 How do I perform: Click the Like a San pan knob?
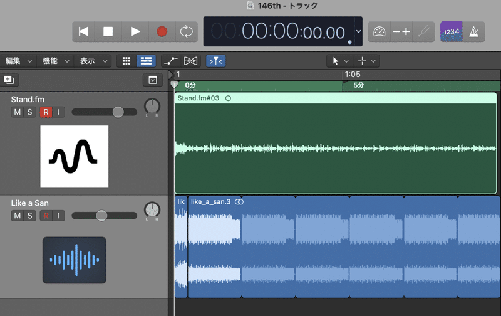[x=152, y=210]
